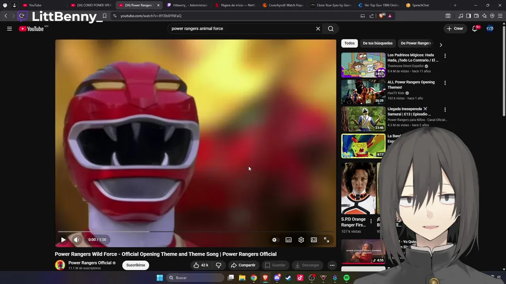Open Discord from the taskbar
The width and height of the screenshot is (506, 284).
(277, 278)
